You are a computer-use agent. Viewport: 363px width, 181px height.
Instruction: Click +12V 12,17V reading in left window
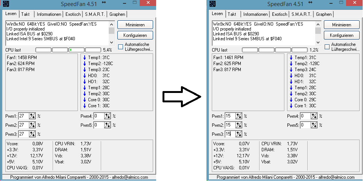[x=25, y=156]
